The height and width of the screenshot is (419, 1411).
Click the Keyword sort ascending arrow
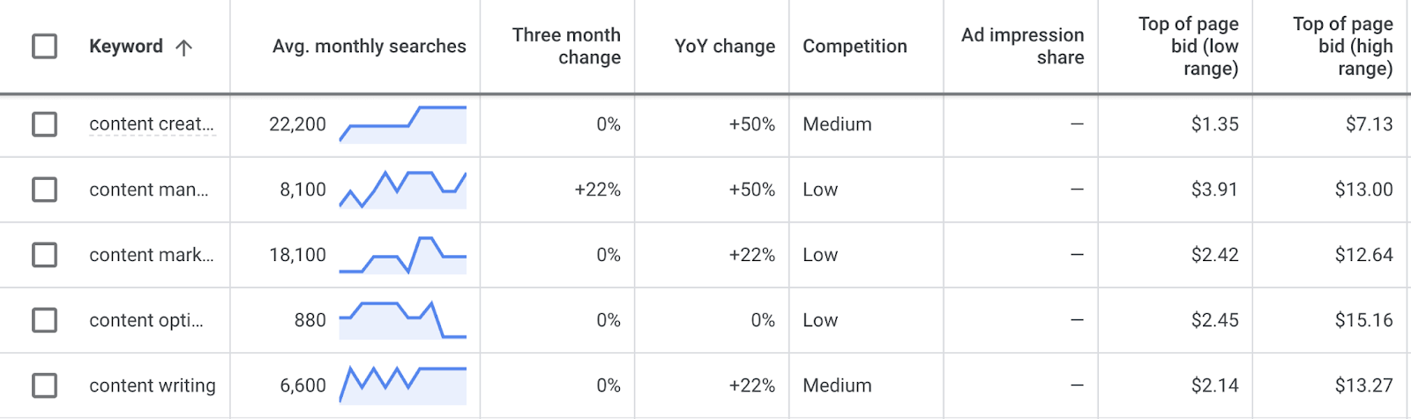[x=183, y=47]
